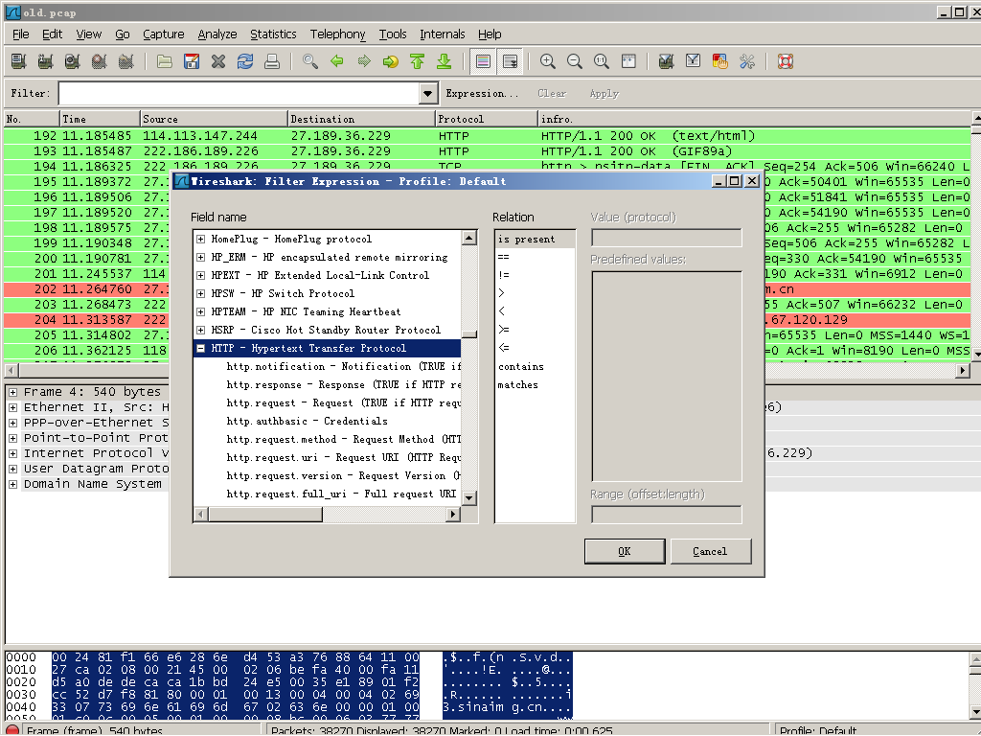Viewport: 981px width, 736px height.
Task: Select the 'contains' relation
Action: (521, 367)
